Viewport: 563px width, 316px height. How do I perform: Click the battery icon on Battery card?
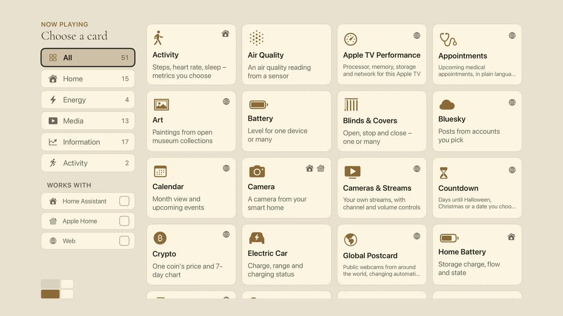pos(258,105)
